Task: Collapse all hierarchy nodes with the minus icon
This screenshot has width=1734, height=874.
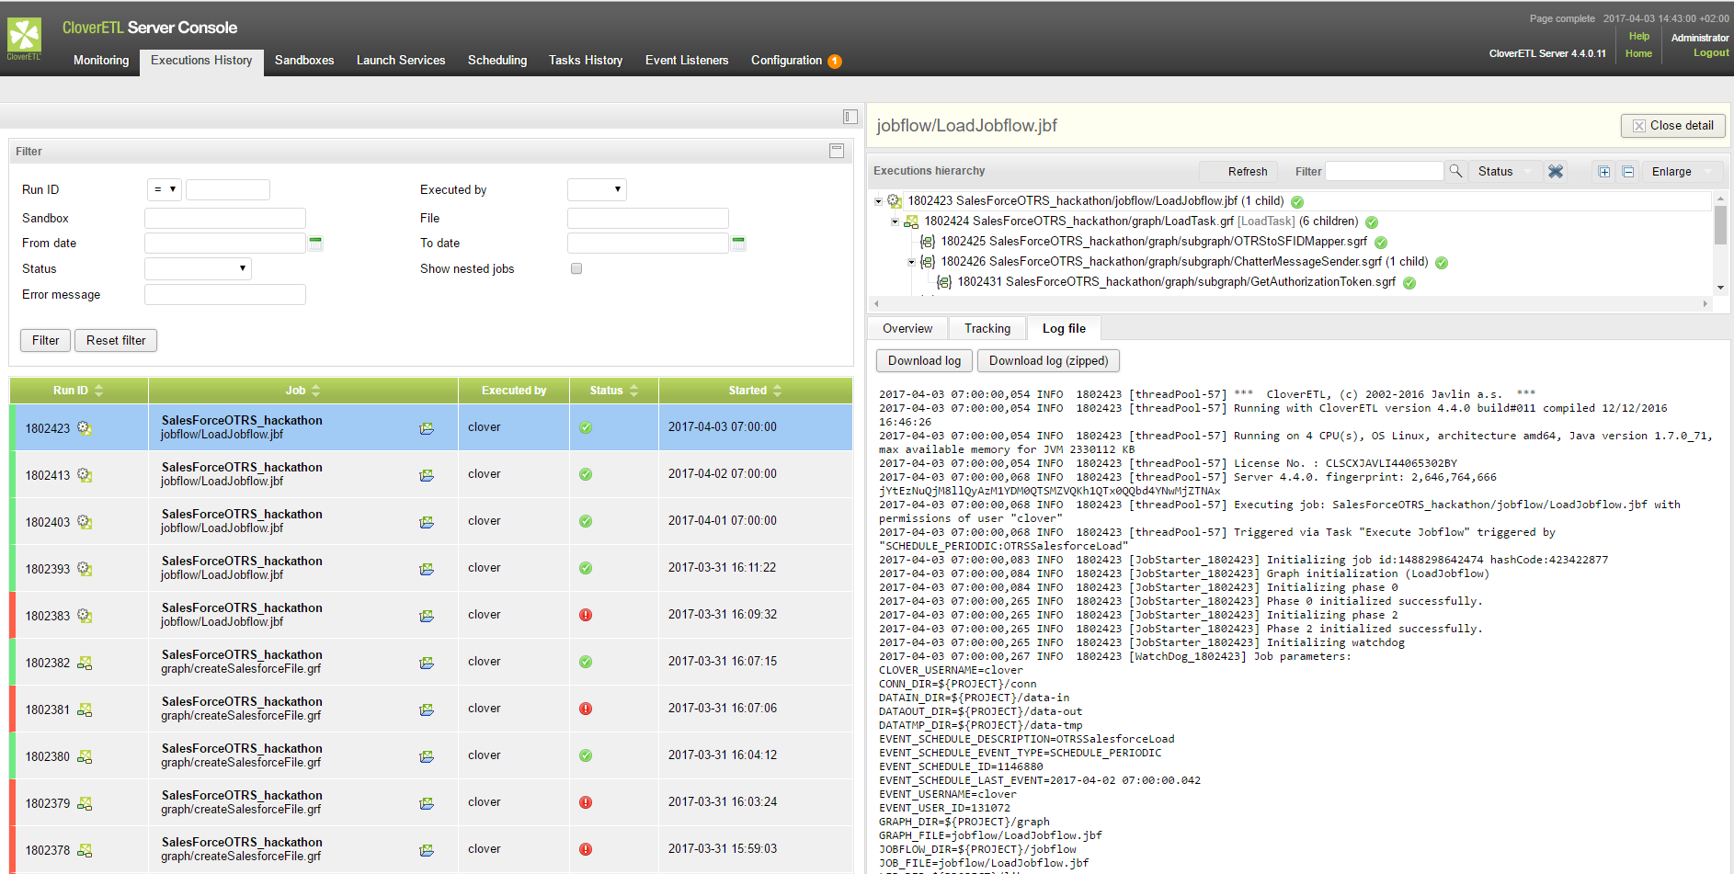Action: [1627, 171]
